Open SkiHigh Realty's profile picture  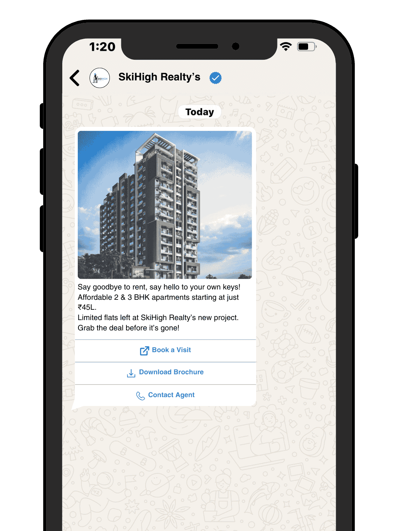[99, 78]
